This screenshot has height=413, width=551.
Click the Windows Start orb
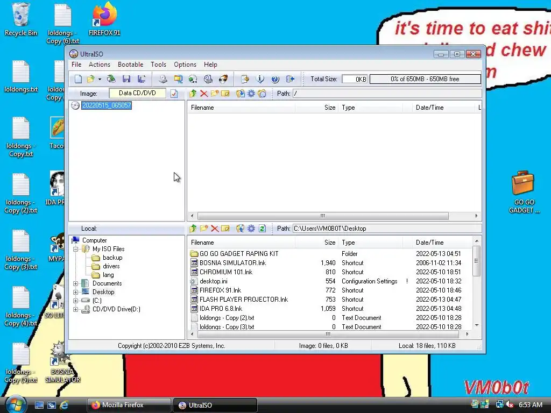click(x=16, y=404)
